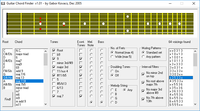Screen dimensions: 200x111
Task: Click the chord list scrollbar thumb
Action: tap(45, 60)
